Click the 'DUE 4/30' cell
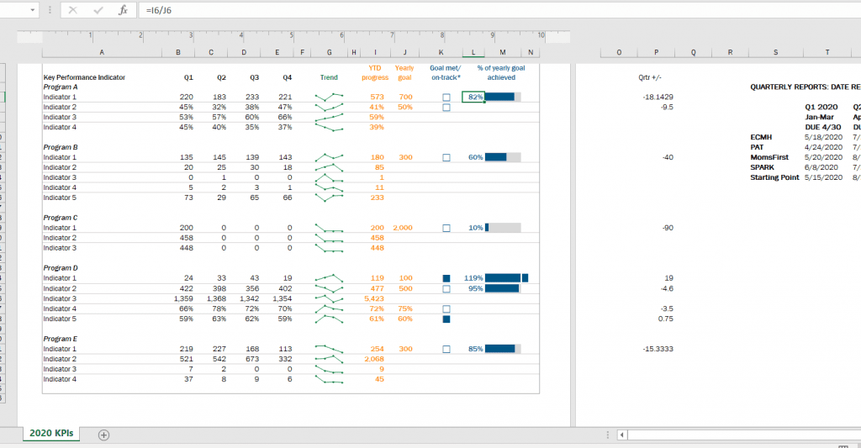Viewport: 861px width, 448px height. 822,128
